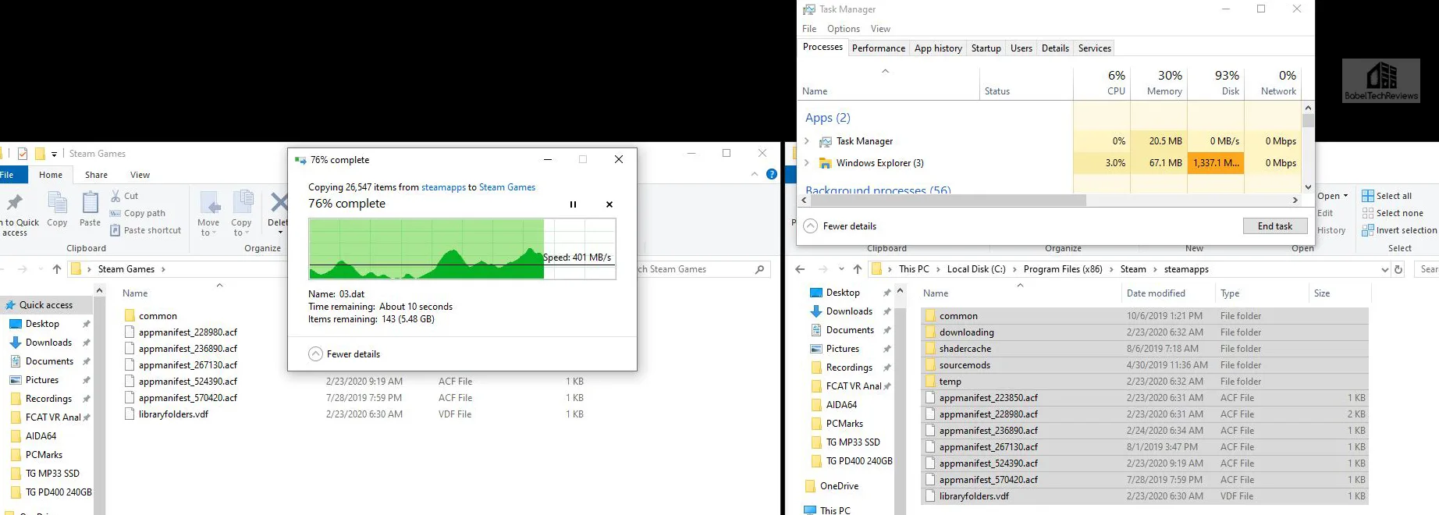Viewport: 1439px width, 515px height.
Task: Go back in the steamapps Explorer window
Action: point(800,269)
